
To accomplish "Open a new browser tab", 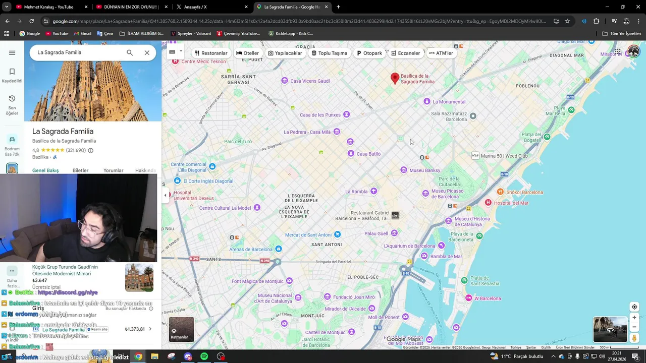I will (x=338, y=7).
